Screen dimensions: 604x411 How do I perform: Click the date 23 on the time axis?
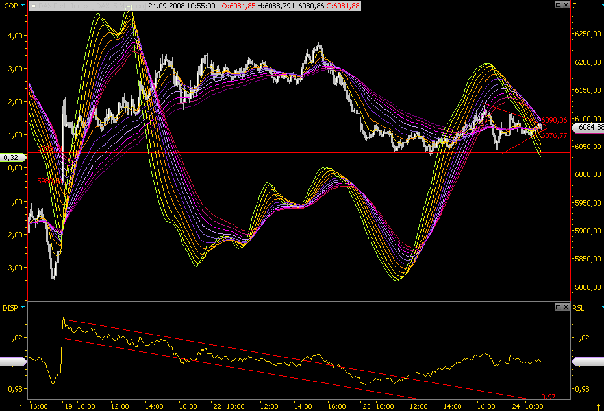coord(366,406)
